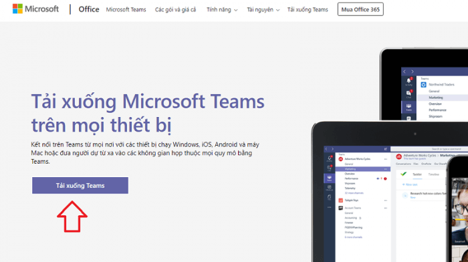Click the paragraph starting Kết nối trên Teams
The width and height of the screenshot is (468, 262).
[x=145, y=153]
